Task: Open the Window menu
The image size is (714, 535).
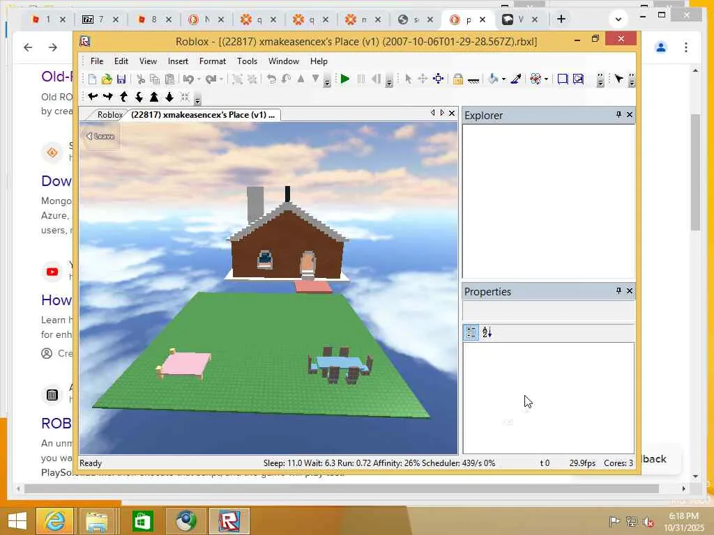Action: click(x=284, y=61)
